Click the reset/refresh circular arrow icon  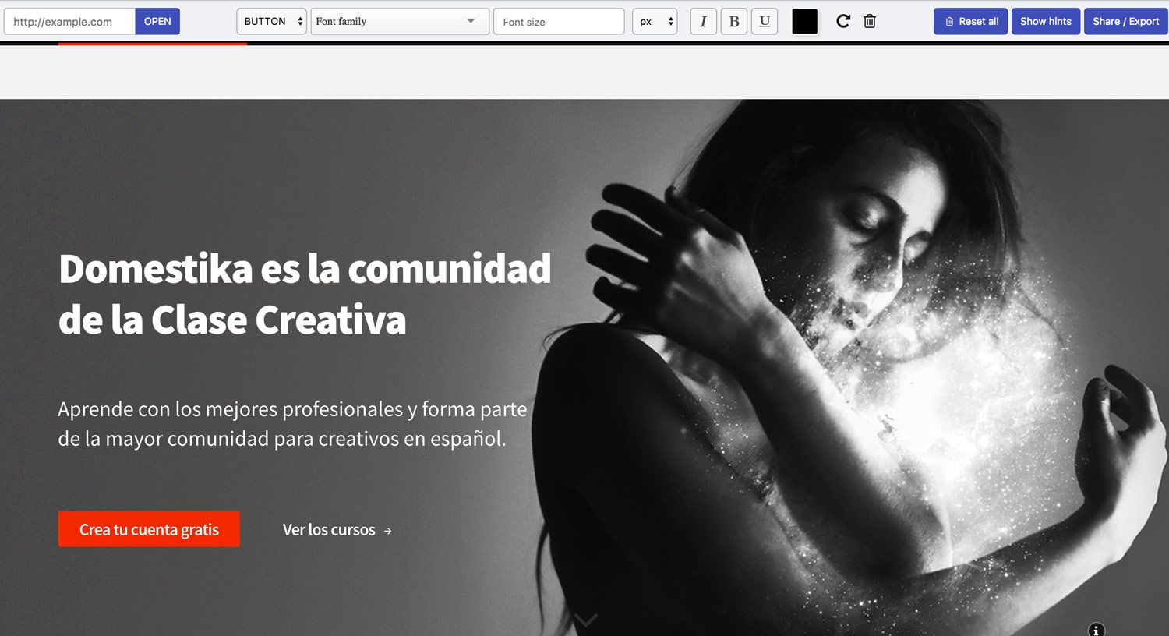tap(843, 21)
